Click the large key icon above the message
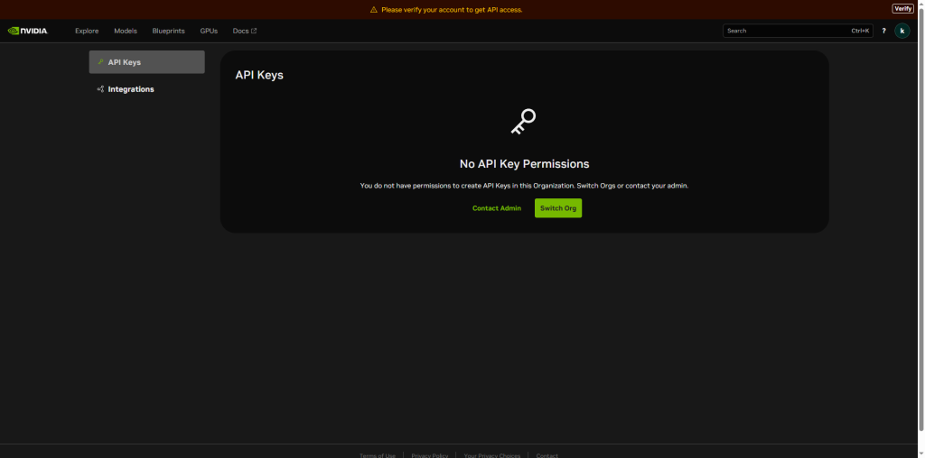This screenshot has height=458, width=925. [523, 122]
